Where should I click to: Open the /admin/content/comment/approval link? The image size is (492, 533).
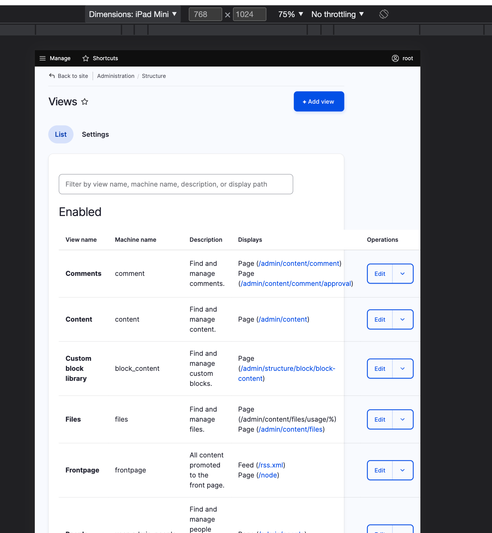coord(296,284)
